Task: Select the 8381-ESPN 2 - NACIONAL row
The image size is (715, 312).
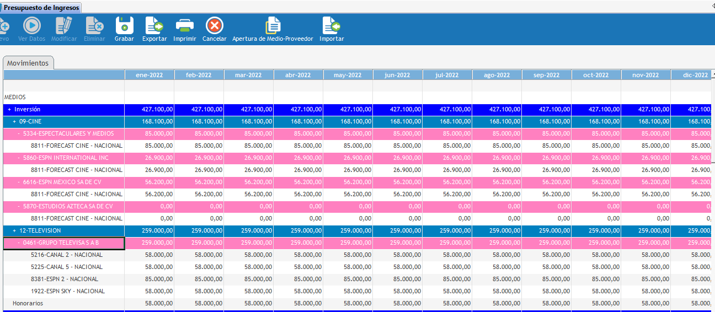Action: [x=65, y=279]
